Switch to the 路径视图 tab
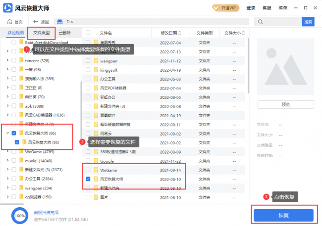The height and width of the screenshot is (226, 322). coord(16,33)
